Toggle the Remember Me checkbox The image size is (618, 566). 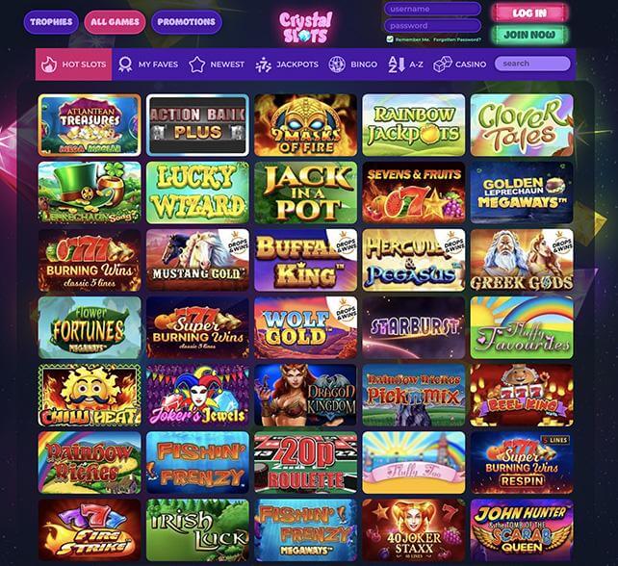[x=390, y=39]
